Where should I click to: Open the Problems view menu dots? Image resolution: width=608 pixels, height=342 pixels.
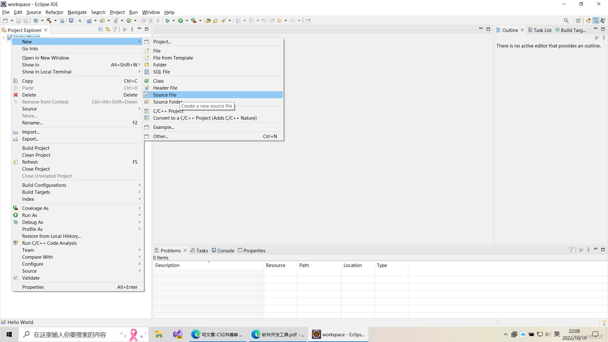[588, 250]
